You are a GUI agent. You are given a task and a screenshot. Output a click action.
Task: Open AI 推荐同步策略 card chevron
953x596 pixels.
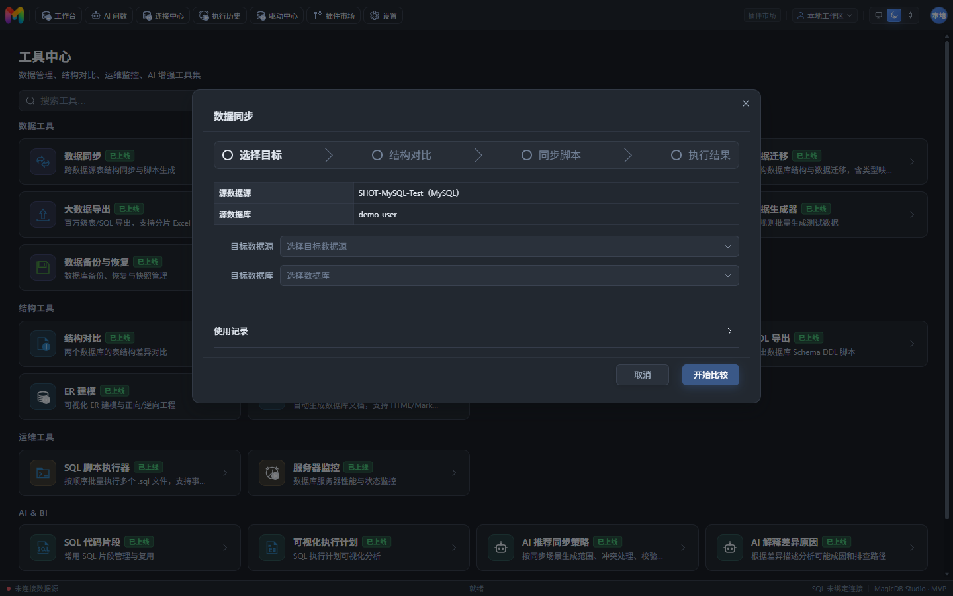(683, 548)
